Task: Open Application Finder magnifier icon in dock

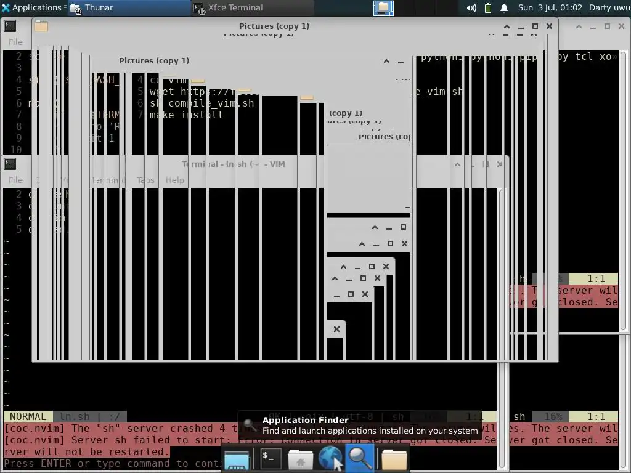Action: coord(360,458)
